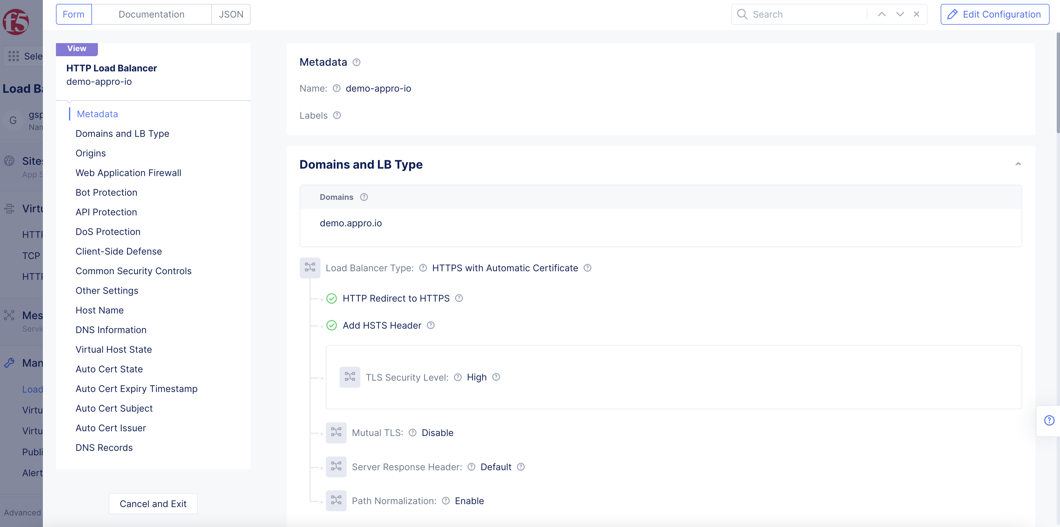Click into the Search field
Screen dimensions: 1060x527
(806, 14)
